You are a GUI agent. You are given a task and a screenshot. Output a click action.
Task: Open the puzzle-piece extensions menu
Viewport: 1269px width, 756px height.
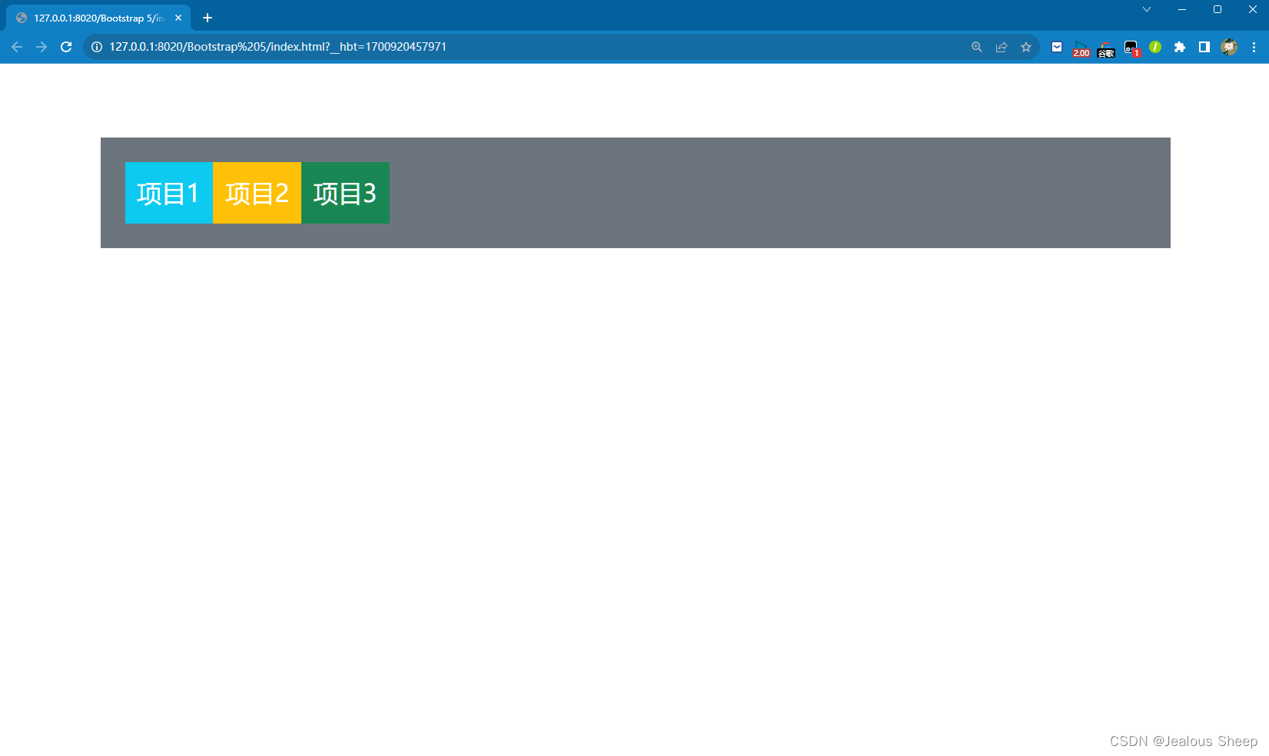click(1180, 47)
